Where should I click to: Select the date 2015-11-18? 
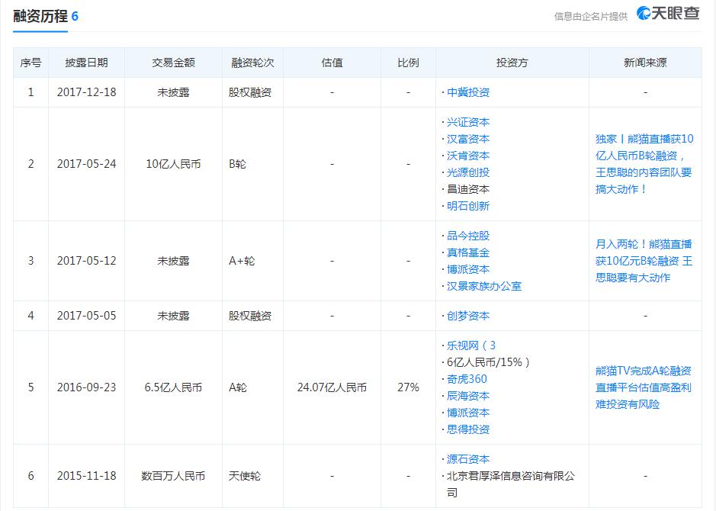click(86, 476)
